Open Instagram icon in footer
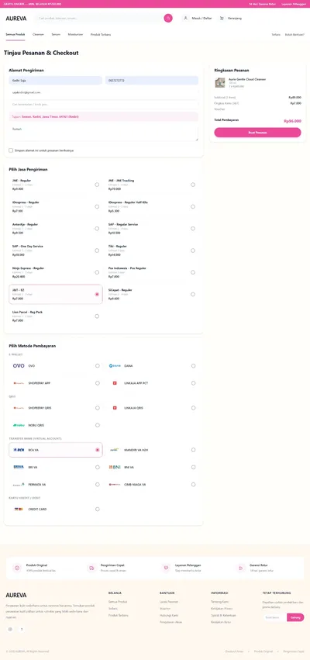 click(10, 629)
